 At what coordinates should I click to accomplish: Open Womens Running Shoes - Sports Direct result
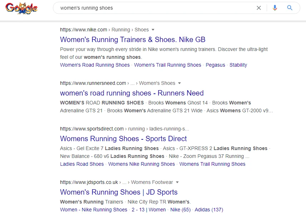click(123, 139)
